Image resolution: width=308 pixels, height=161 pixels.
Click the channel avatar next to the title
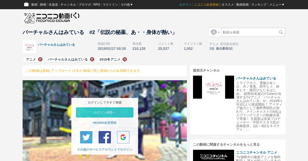29,47
